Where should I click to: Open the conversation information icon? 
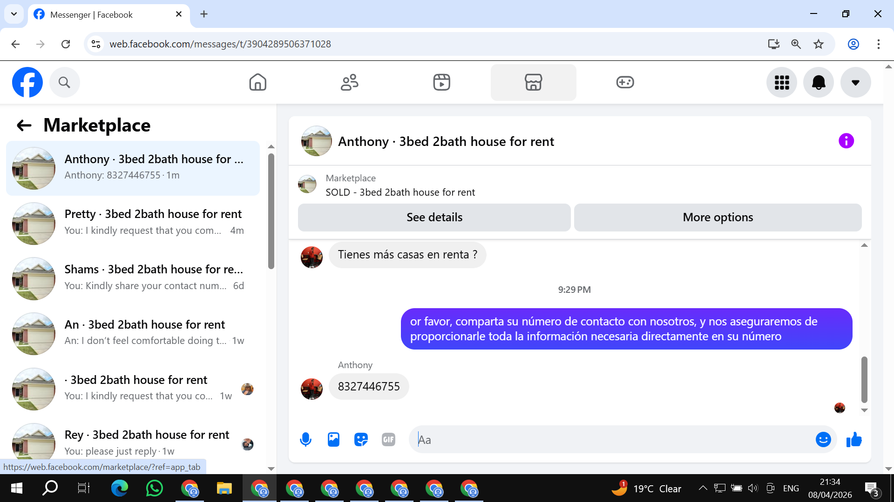click(846, 141)
